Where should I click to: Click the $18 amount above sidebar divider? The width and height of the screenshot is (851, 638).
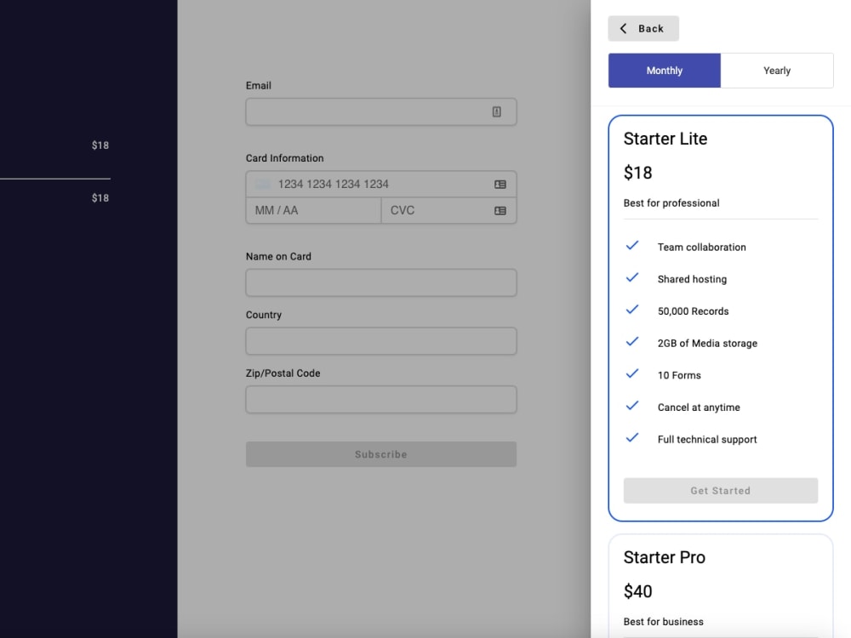point(100,145)
